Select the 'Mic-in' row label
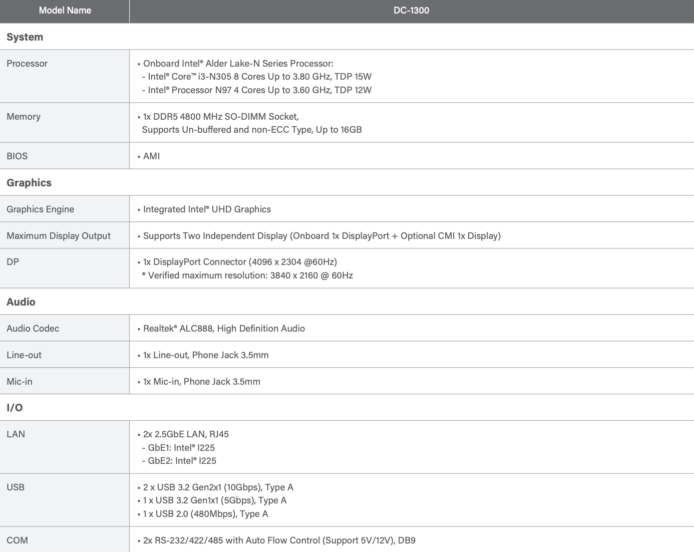The image size is (694, 552). [20, 382]
